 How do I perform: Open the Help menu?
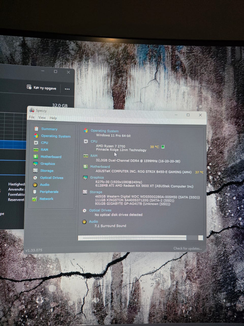(x=53, y=118)
